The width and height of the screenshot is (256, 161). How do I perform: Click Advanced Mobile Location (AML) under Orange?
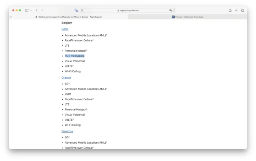[86, 89]
